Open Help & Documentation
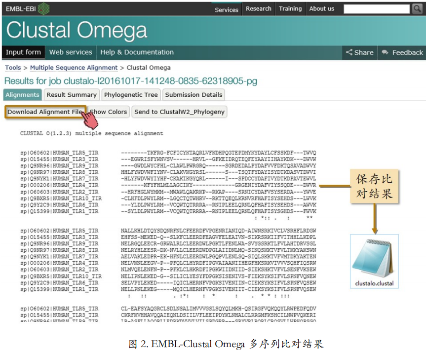This screenshot has width=426, height=356. pyautogui.click(x=137, y=52)
